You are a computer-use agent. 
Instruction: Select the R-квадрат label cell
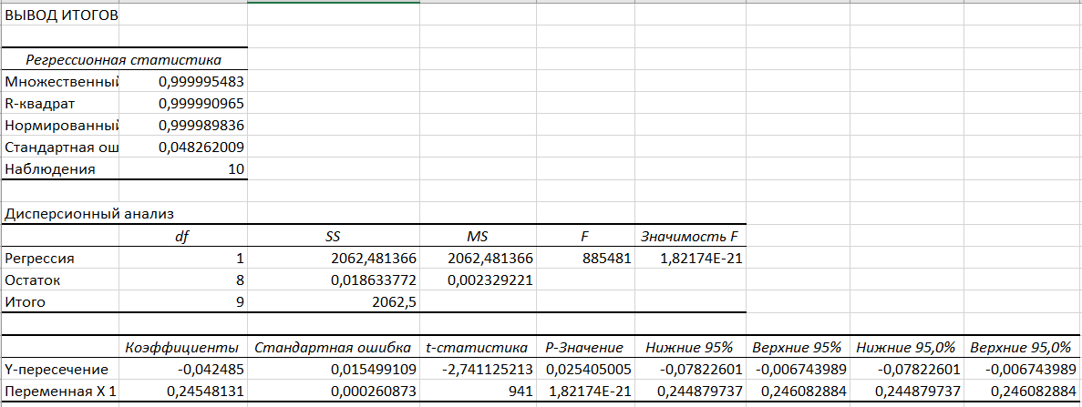pos(61,104)
